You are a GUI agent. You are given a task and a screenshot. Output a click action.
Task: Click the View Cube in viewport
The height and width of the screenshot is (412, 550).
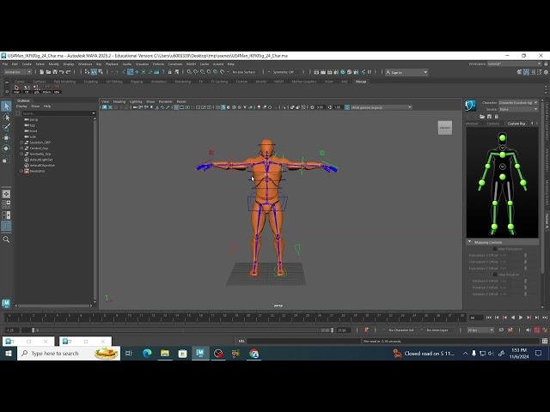click(445, 128)
